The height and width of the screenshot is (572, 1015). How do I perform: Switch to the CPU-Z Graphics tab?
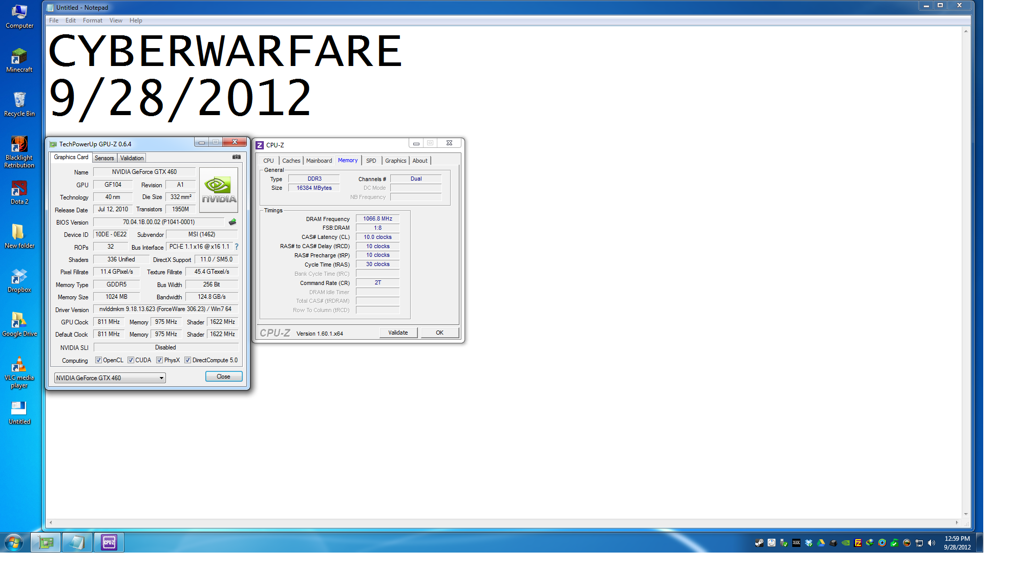pos(396,161)
